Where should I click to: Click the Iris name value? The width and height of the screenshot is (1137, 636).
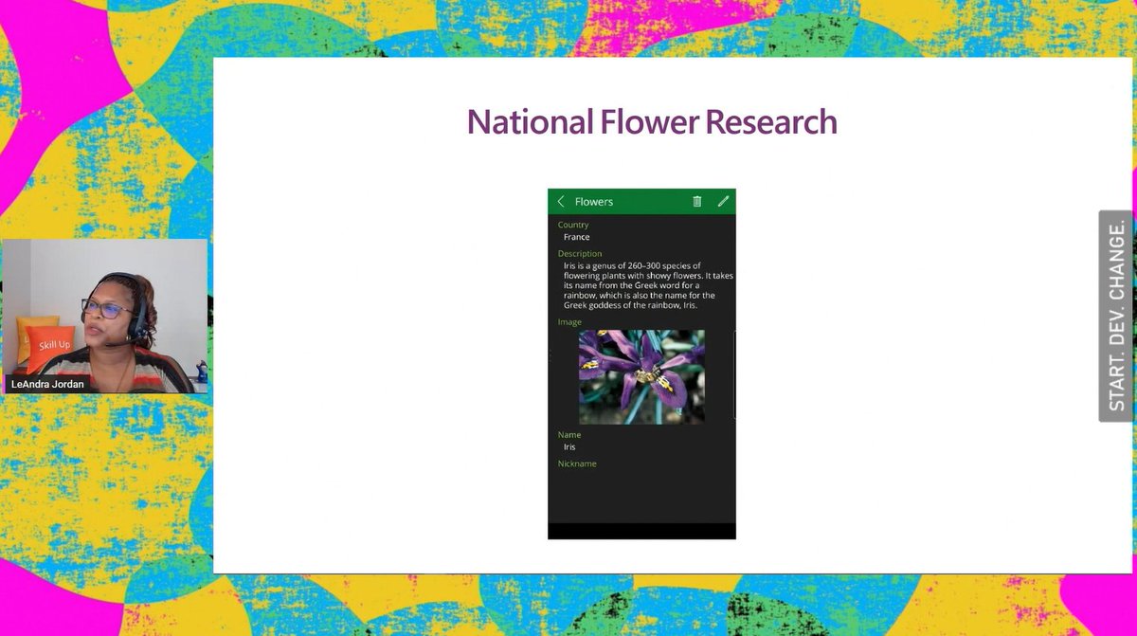569,446
